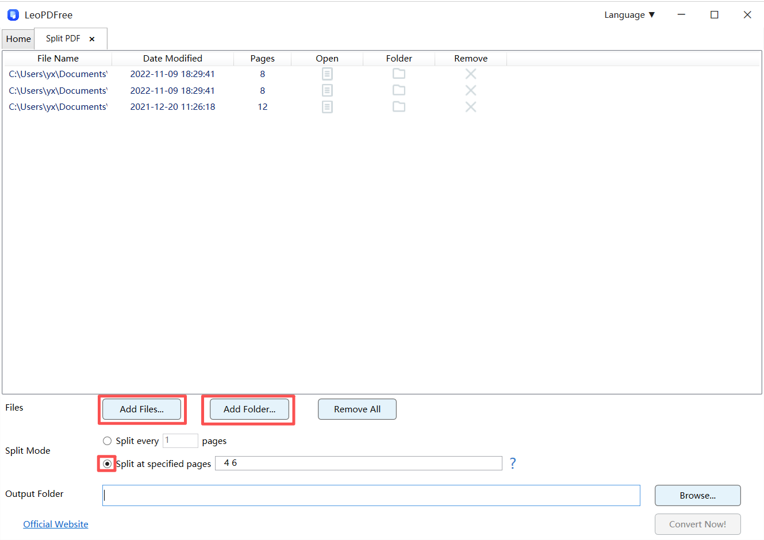Click the LeoPDFree app logo icon
This screenshot has width=764, height=540.
click(13, 15)
